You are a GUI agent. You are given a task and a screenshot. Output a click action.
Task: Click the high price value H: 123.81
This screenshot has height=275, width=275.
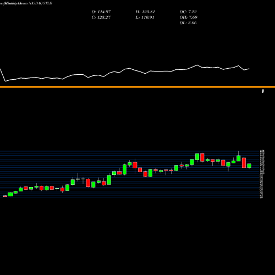(x=145, y=12)
